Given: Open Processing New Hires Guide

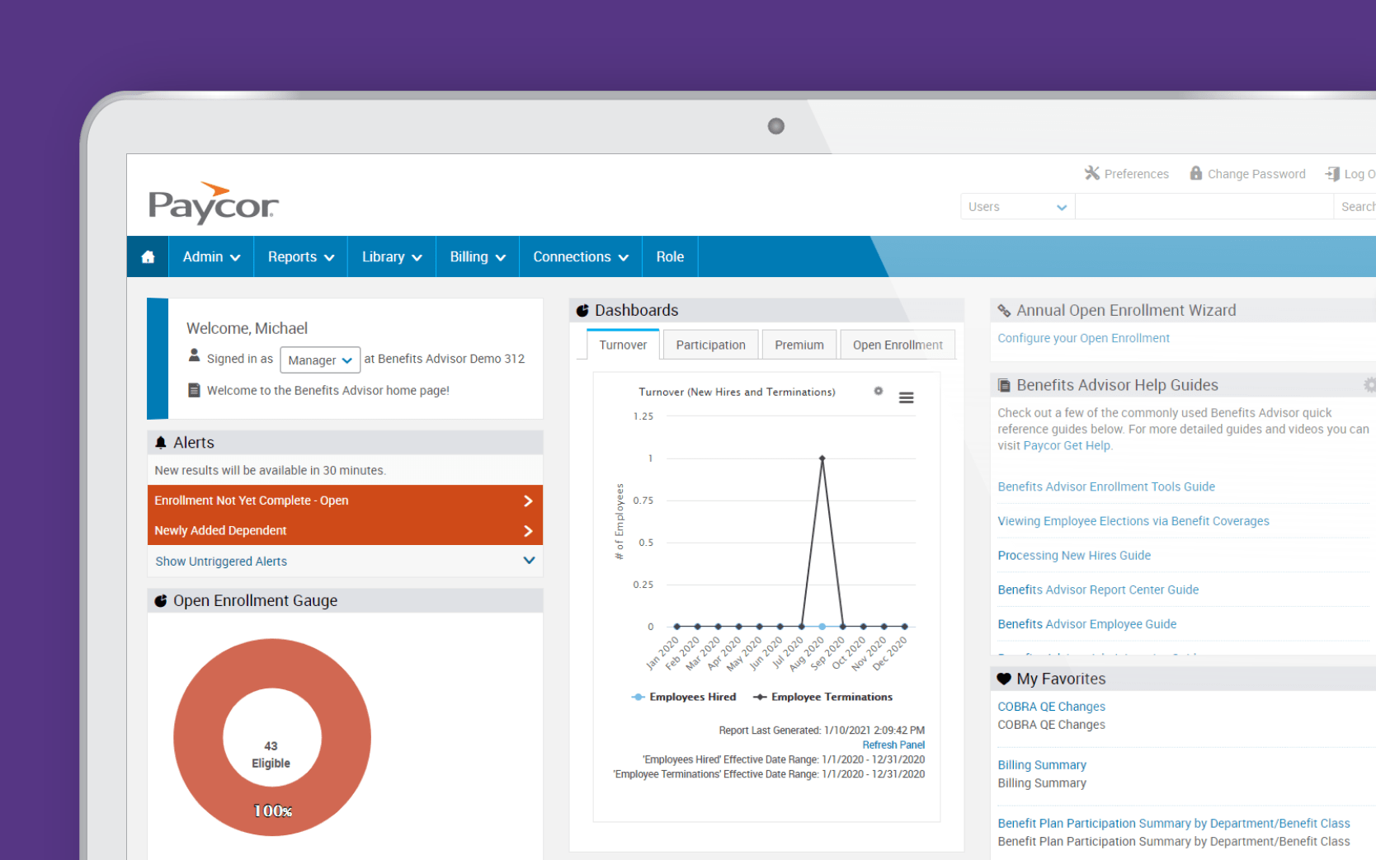Looking at the screenshot, I should tap(1074, 556).
